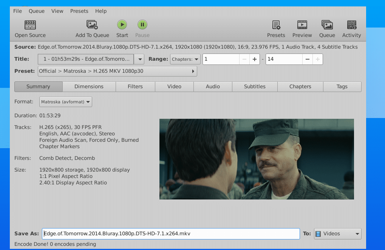Click the Duration value 01:53:29
385x250 pixels.
[x=50, y=115]
